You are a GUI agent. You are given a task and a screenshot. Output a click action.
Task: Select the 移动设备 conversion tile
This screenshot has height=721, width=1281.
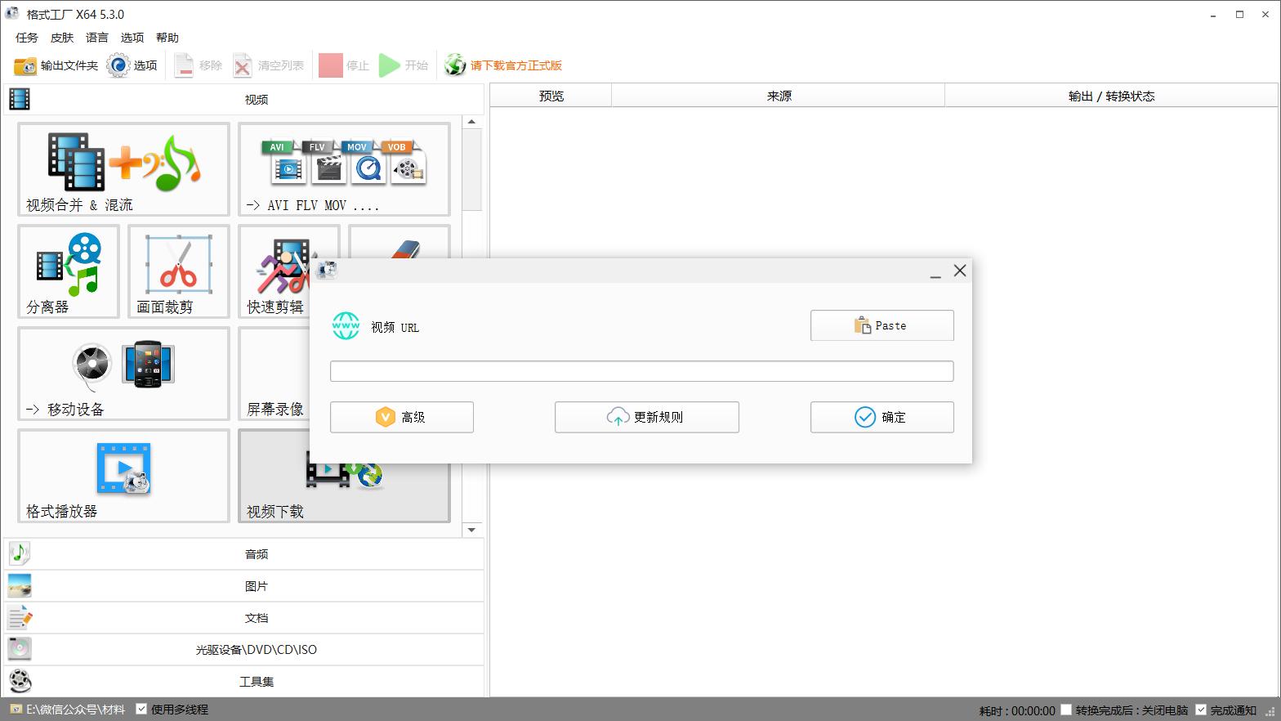tap(123, 374)
